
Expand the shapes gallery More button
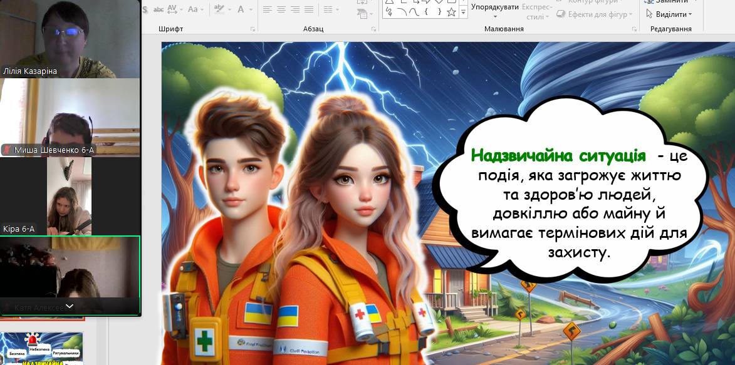click(464, 13)
